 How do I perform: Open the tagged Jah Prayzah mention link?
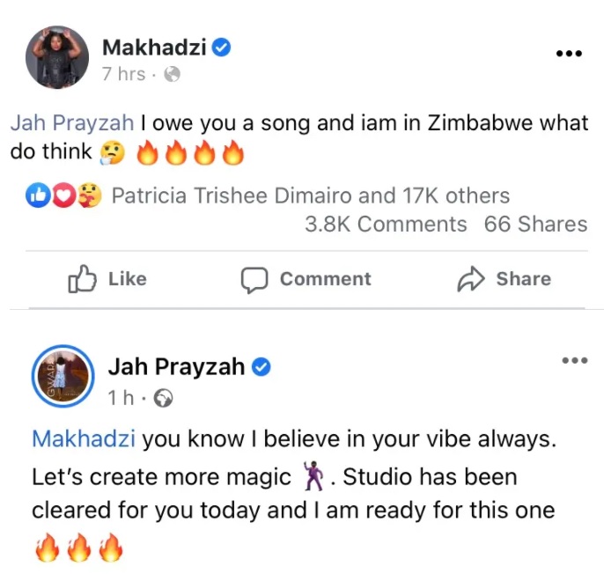[72, 123]
